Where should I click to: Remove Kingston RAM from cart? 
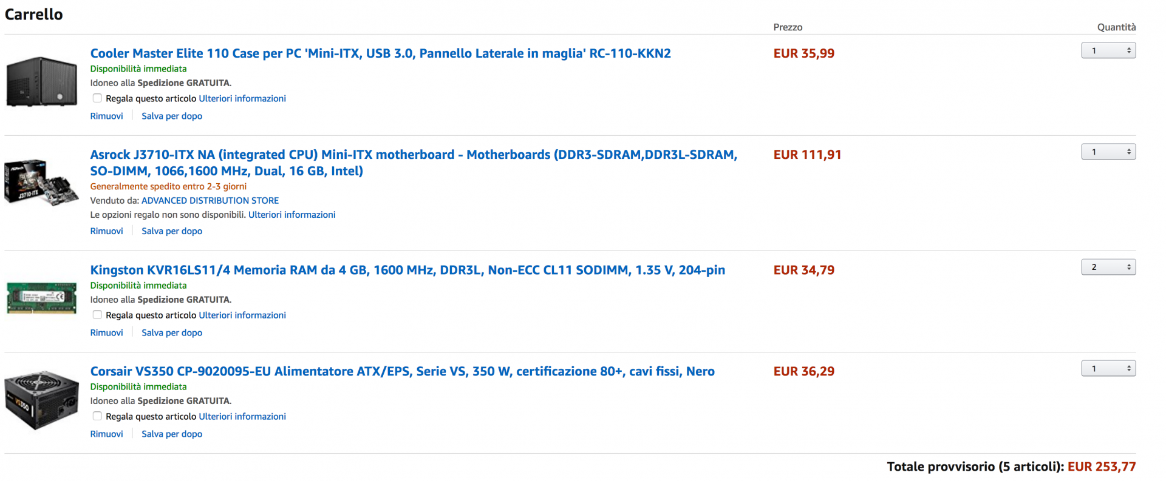click(106, 332)
